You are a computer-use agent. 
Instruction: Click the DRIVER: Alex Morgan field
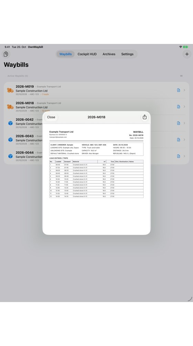pyautogui.click(x=90, y=153)
